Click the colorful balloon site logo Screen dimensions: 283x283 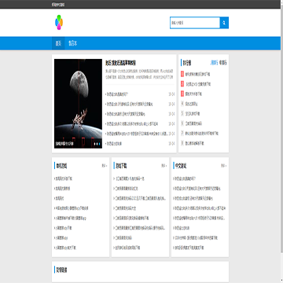[x=59, y=23]
